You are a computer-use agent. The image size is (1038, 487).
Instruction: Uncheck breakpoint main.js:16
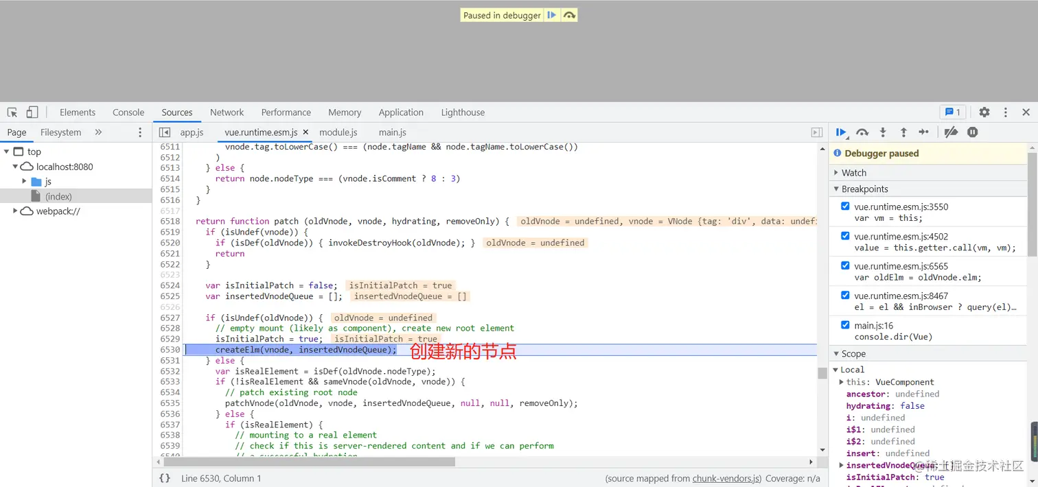click(x=845, y=324)
